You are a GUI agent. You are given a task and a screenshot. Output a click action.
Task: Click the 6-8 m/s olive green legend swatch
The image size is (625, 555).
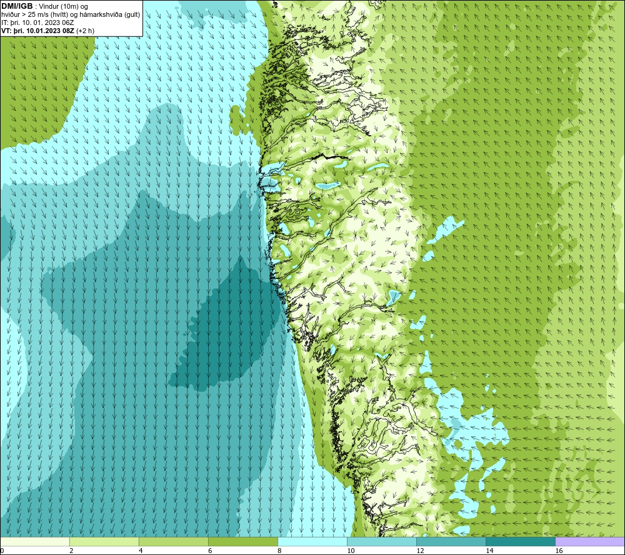coord(243,542)
